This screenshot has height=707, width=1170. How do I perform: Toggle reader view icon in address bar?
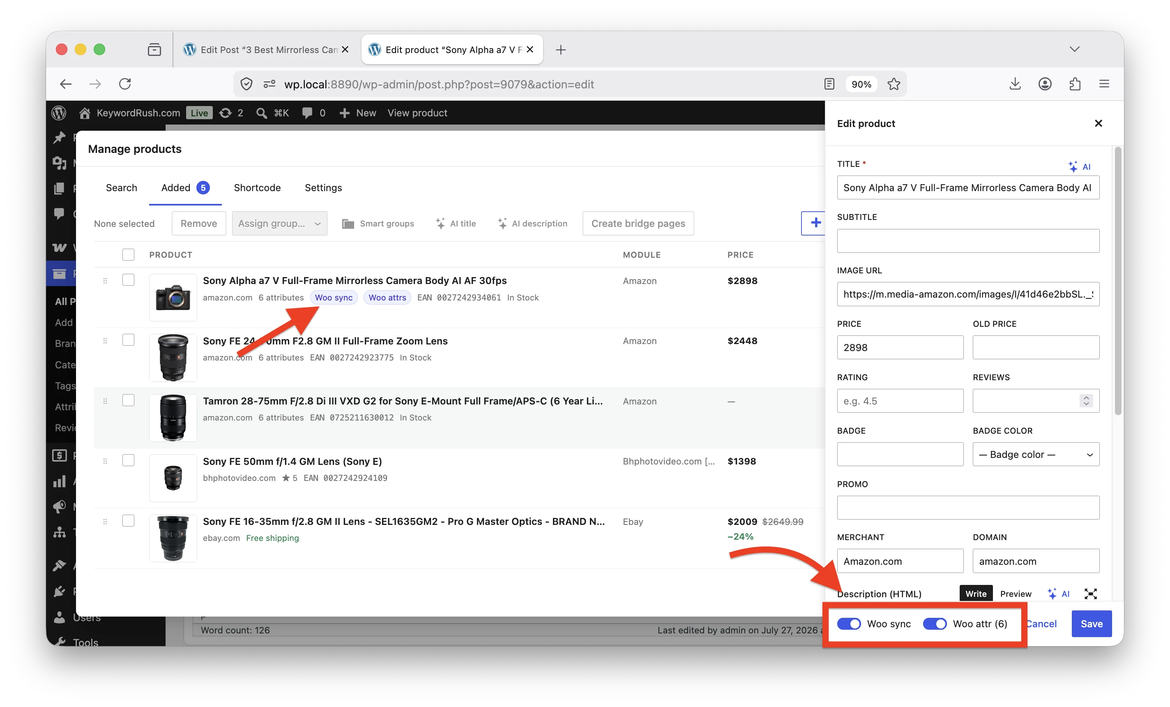(x=829, y=84)
